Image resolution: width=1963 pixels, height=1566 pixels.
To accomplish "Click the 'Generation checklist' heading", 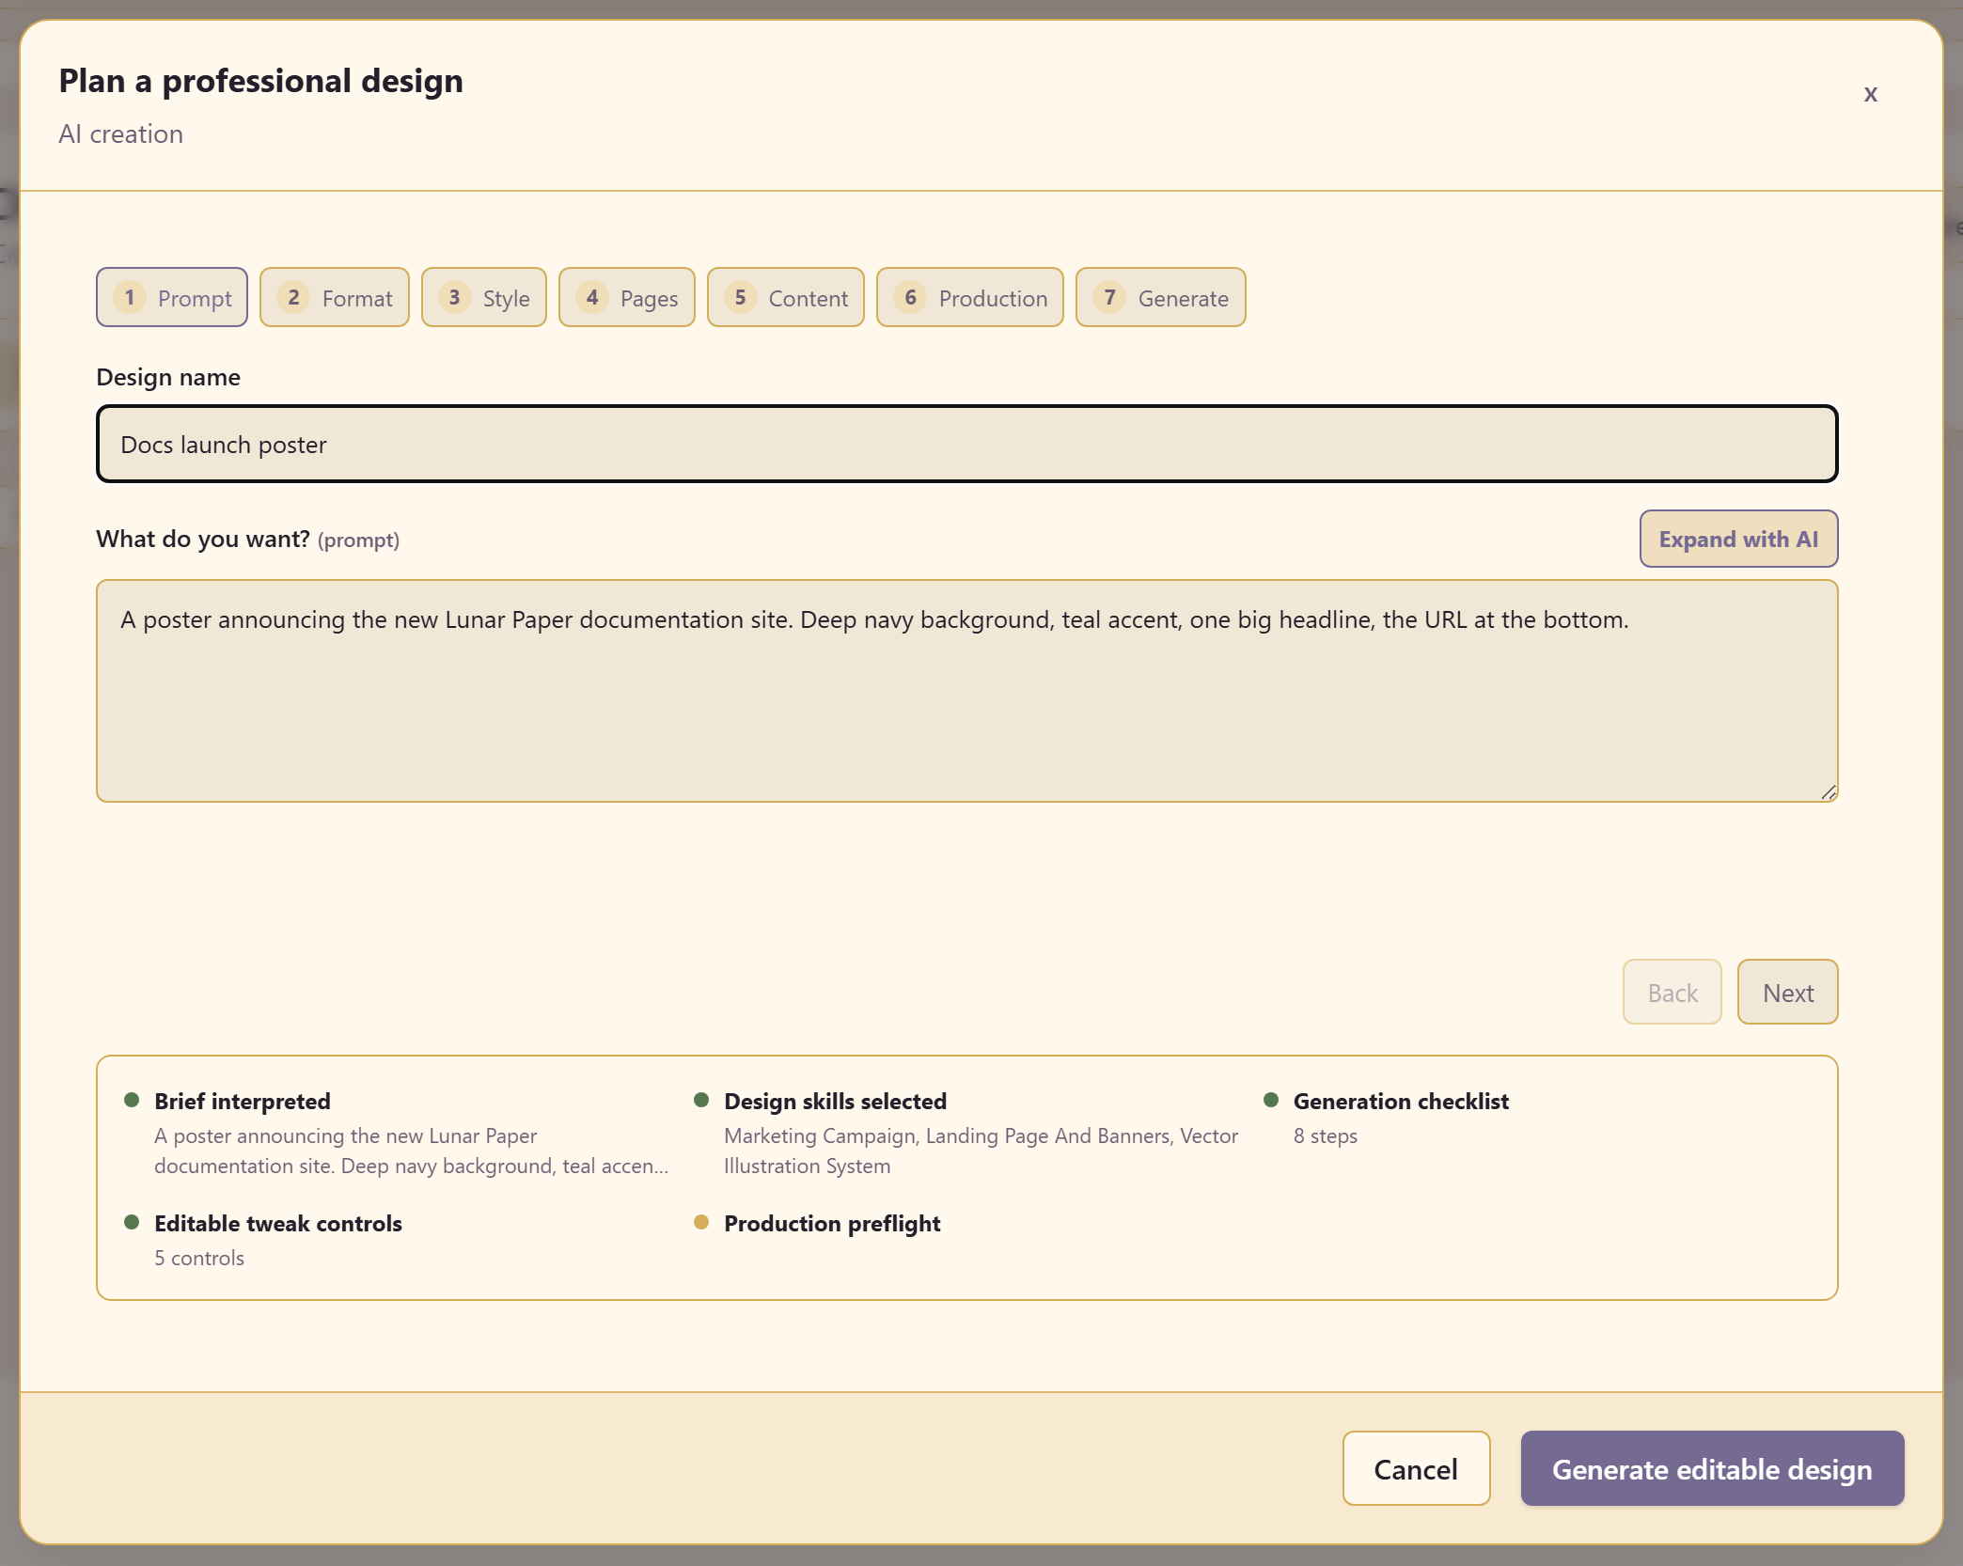I will pyautogui.click(x=1401, y=1101).
